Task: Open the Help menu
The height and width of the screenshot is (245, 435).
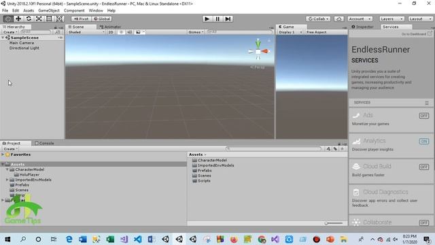Action: 111,11
